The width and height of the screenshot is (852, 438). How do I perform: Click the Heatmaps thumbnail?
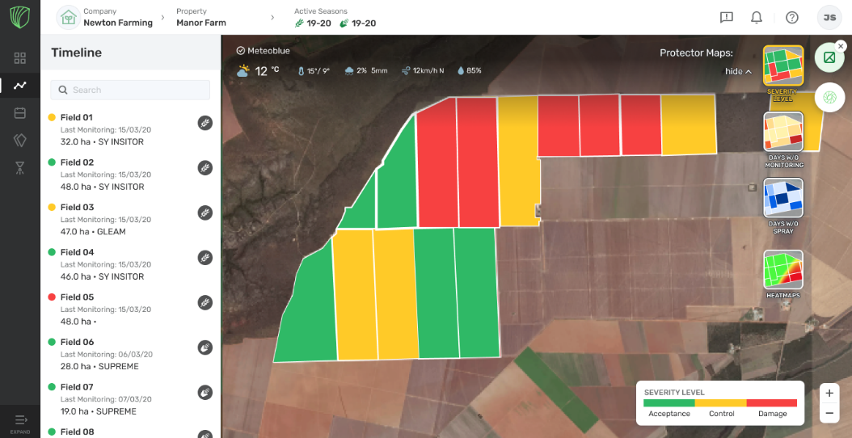click(x=783, y=271)
